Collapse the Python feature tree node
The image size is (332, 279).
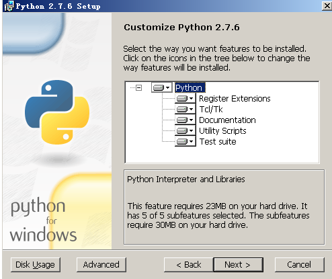(x=139, y=87)
